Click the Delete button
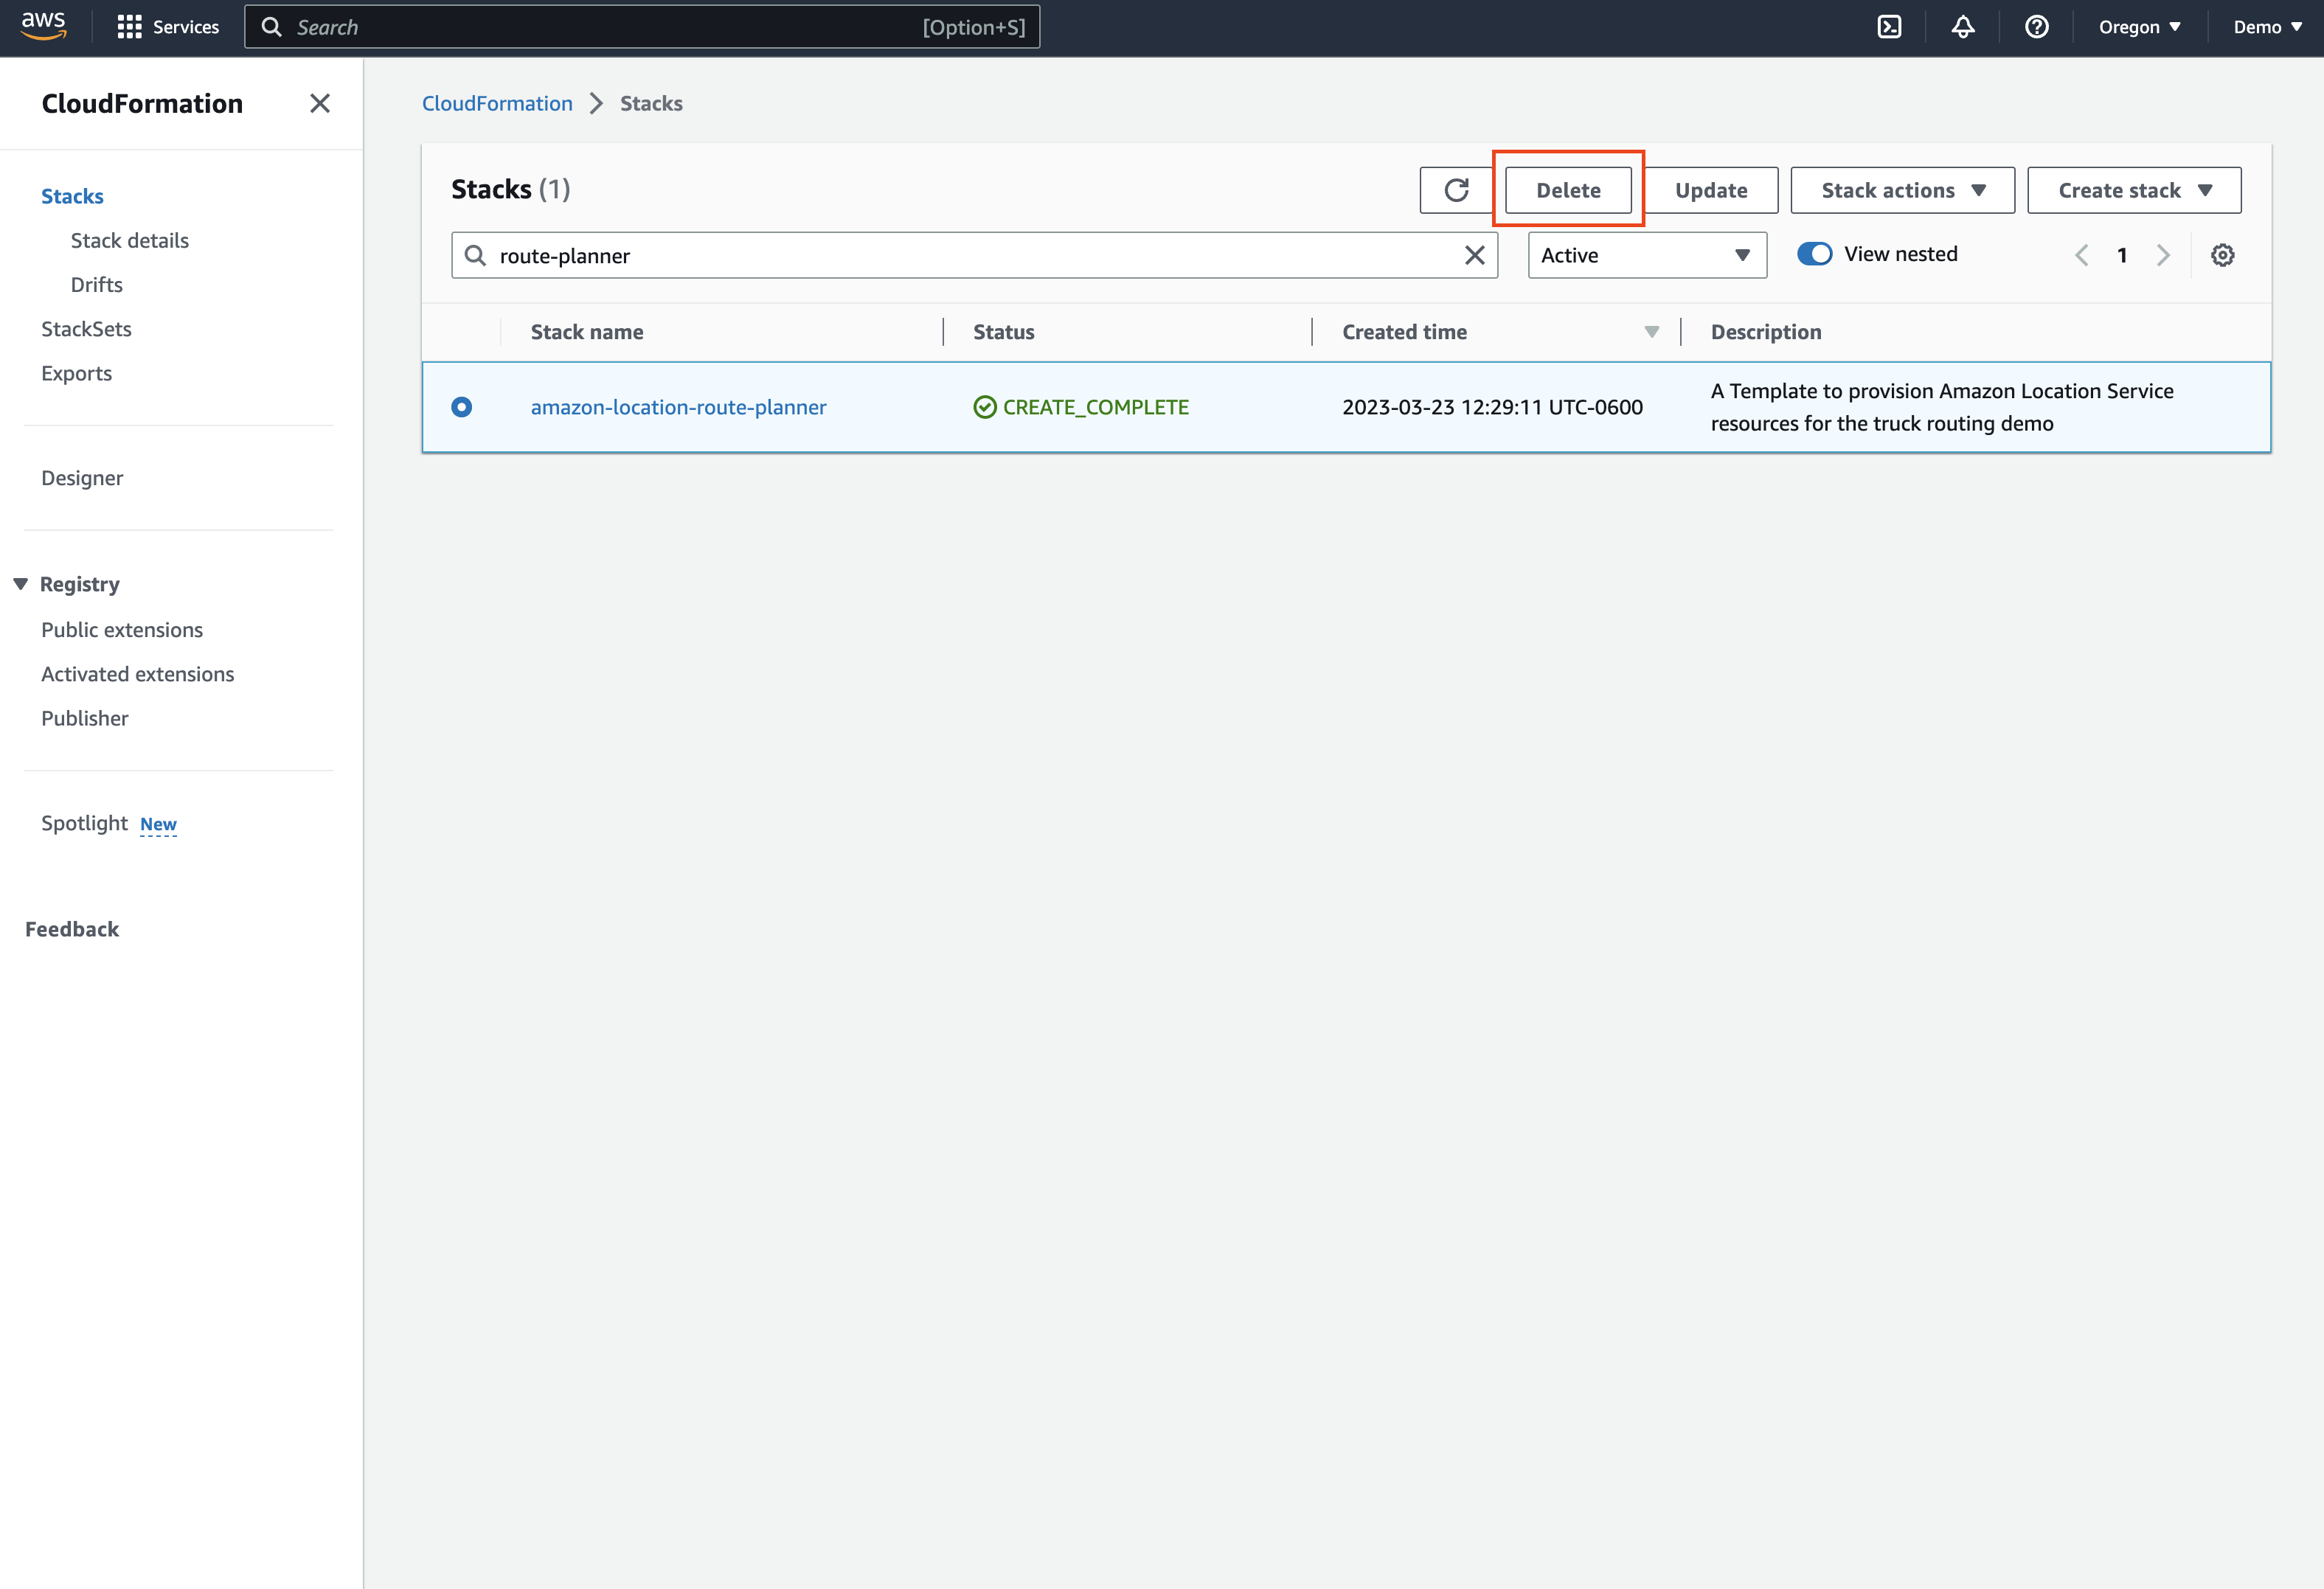This screenshot has width=2324, height=1589. (1568, 190)
